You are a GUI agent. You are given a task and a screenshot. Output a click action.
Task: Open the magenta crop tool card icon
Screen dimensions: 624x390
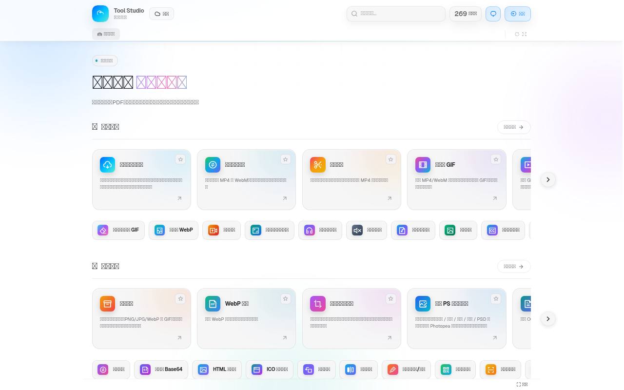click(318, 304)
